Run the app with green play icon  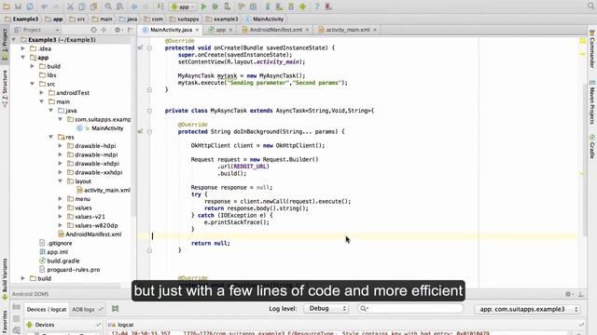(x=203, y=7)
